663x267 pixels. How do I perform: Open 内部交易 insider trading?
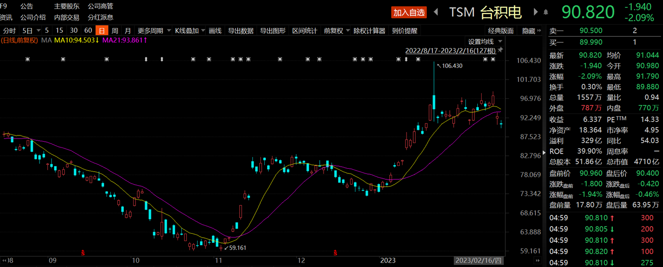coord(67,17)
